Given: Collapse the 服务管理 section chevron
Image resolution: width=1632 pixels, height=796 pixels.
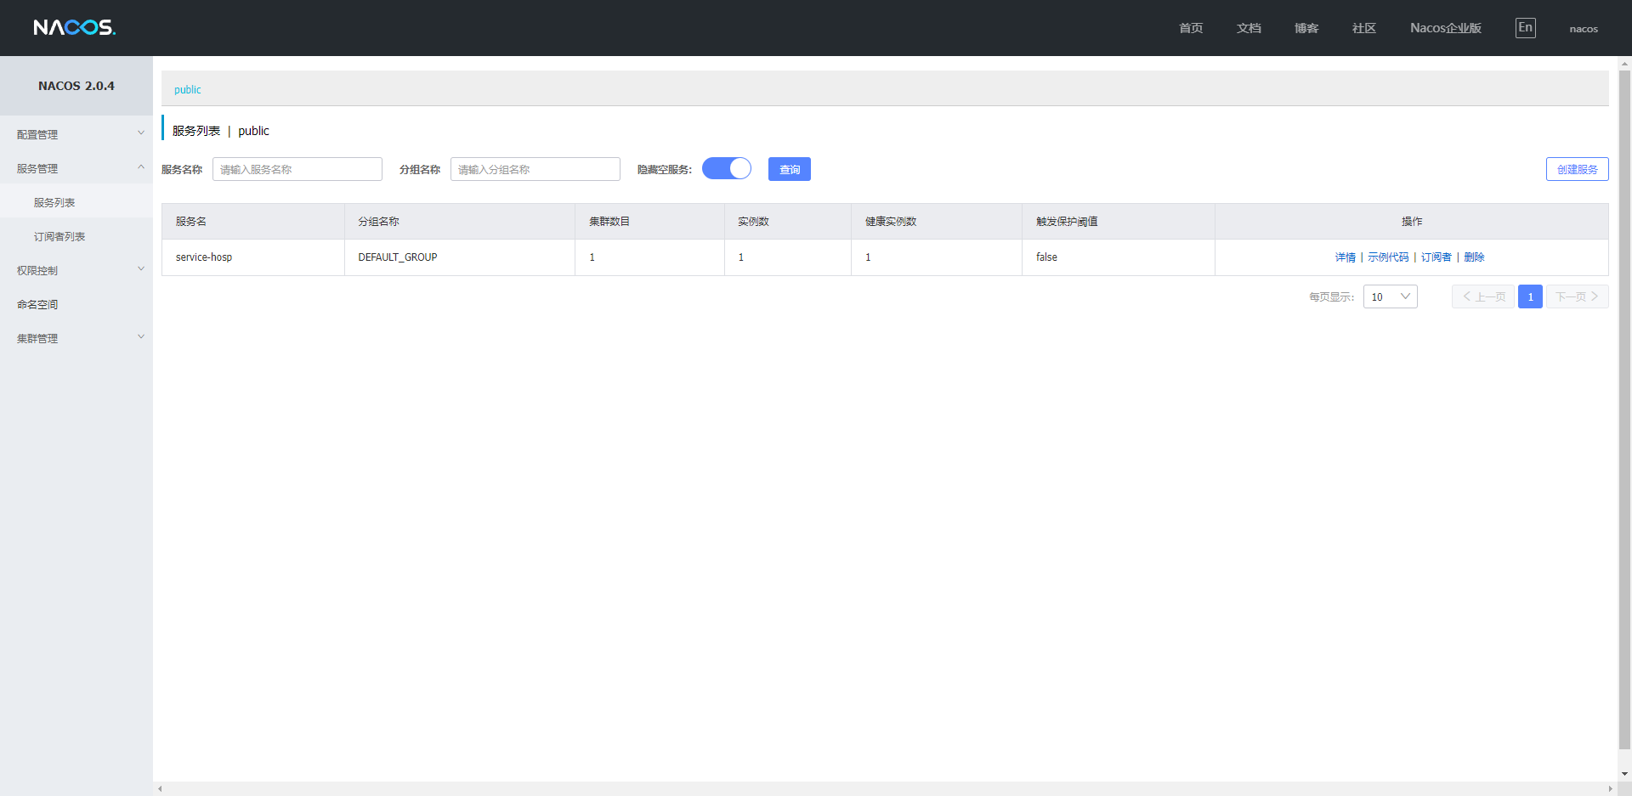Looking at the screenshot, I should (x=140, y=167).
